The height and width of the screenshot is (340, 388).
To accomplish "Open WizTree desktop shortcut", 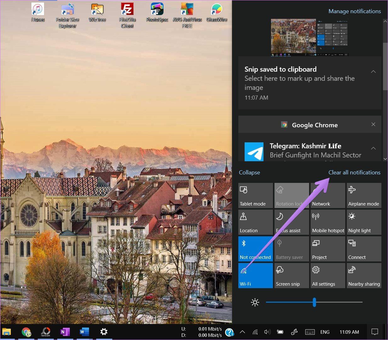I will [97, 13].
